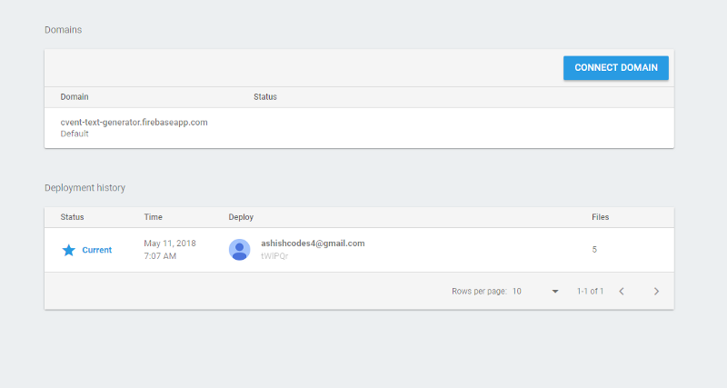Go to previous page of deployment history
The image size is (727, 388).
[622, 291]
